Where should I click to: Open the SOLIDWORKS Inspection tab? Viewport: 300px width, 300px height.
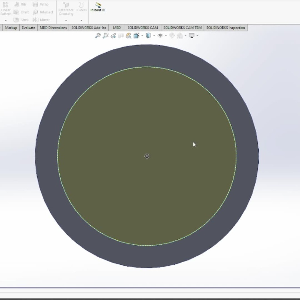(x=226, y=28)
